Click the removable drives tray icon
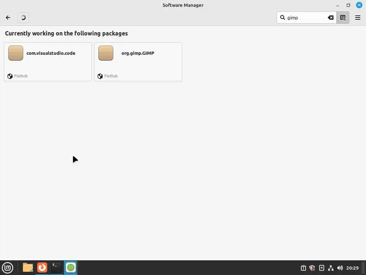This screenshot has width=366, height=275. click(x=321, y=268)
